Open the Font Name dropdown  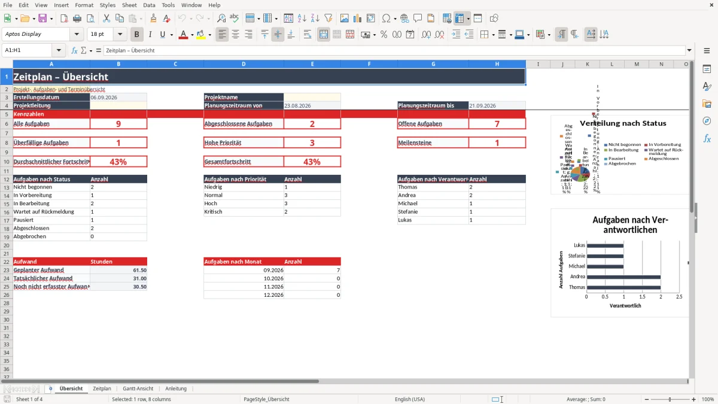(77, 35)
